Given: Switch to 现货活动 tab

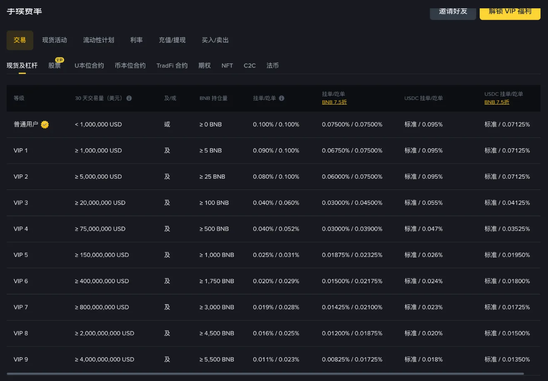Looking at the screenshot, I should coord(55,40).
